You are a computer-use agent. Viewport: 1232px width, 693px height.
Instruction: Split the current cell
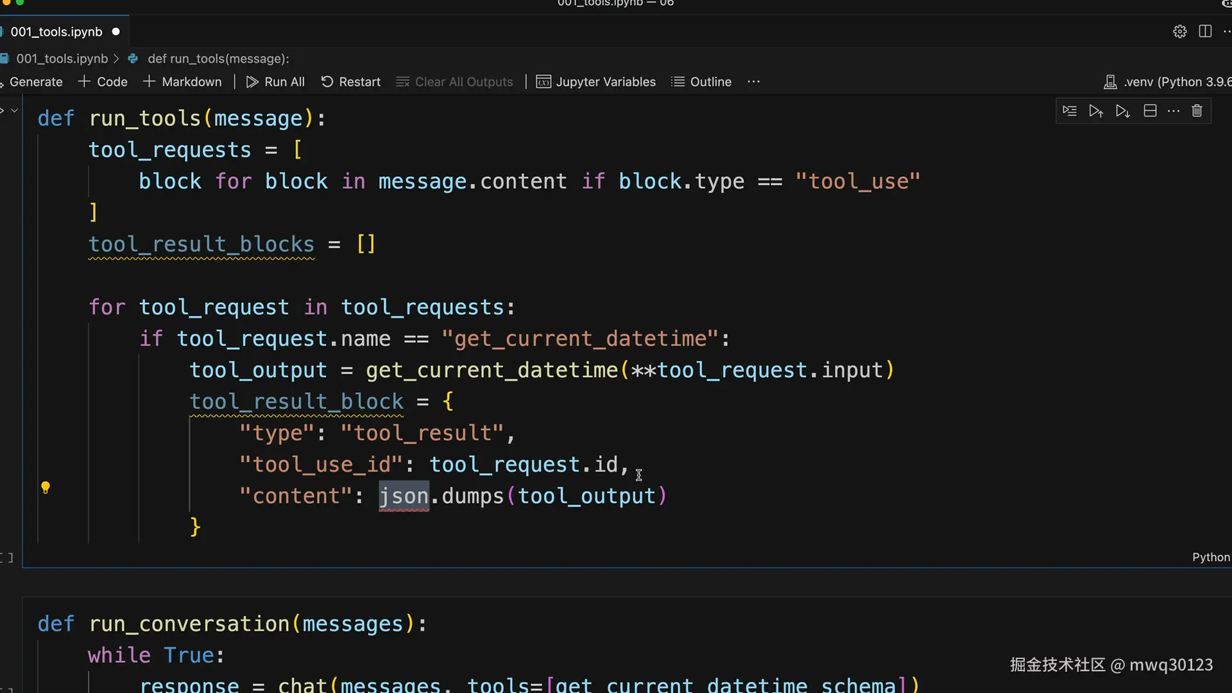(x=1150, y=111)
